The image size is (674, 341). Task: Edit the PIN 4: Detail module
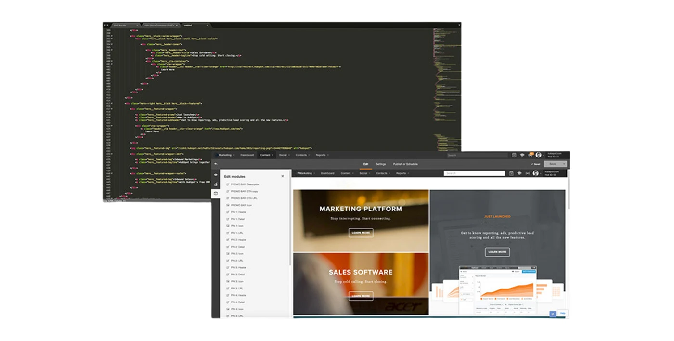[235, 302]
